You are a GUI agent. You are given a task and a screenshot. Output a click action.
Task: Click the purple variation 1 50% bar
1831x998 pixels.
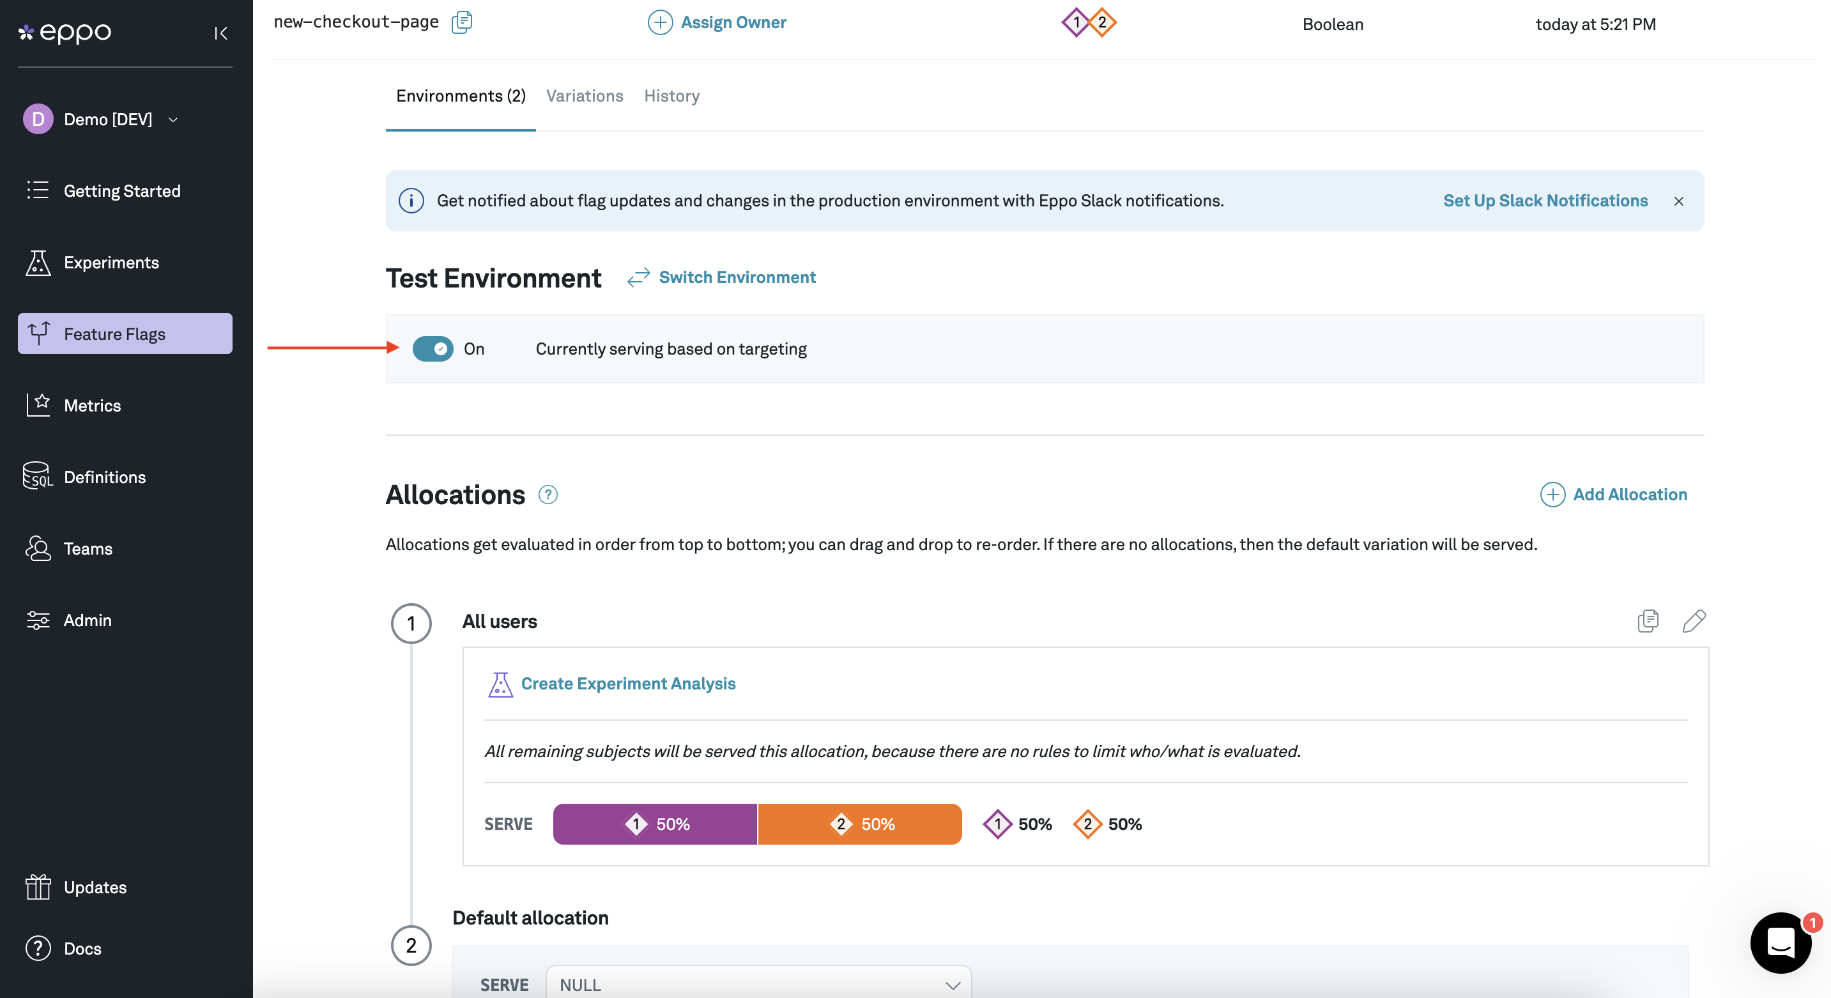(655, 824)
